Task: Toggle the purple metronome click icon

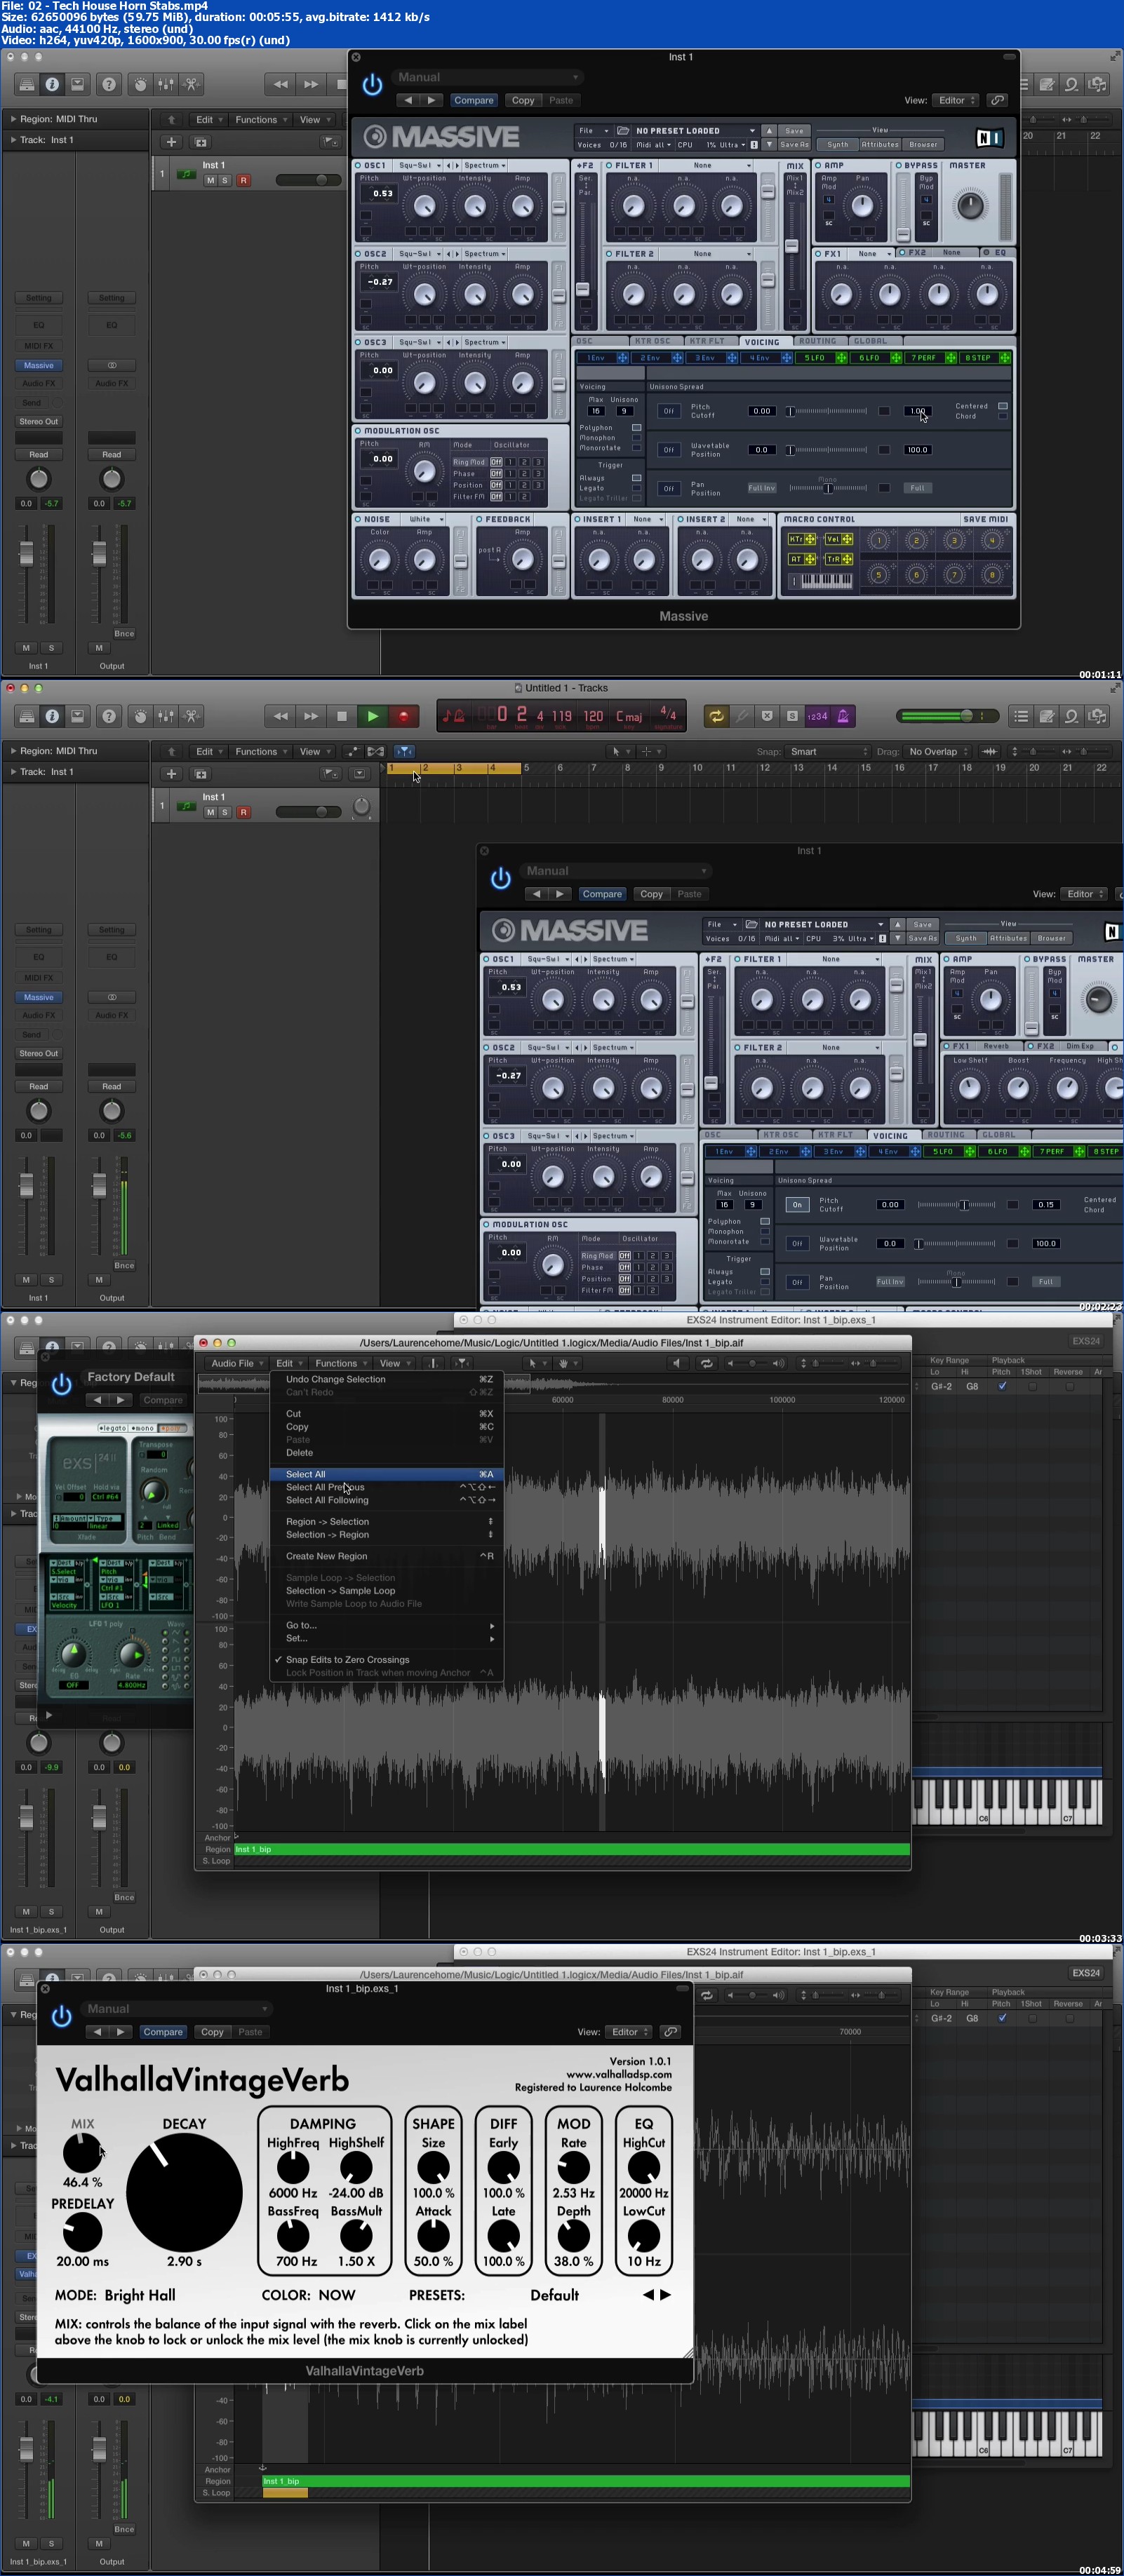Action: [843, 716]
